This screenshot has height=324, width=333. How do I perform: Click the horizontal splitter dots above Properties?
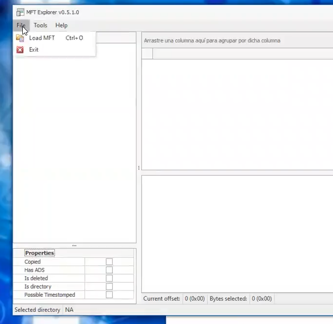tap(74, 246)
